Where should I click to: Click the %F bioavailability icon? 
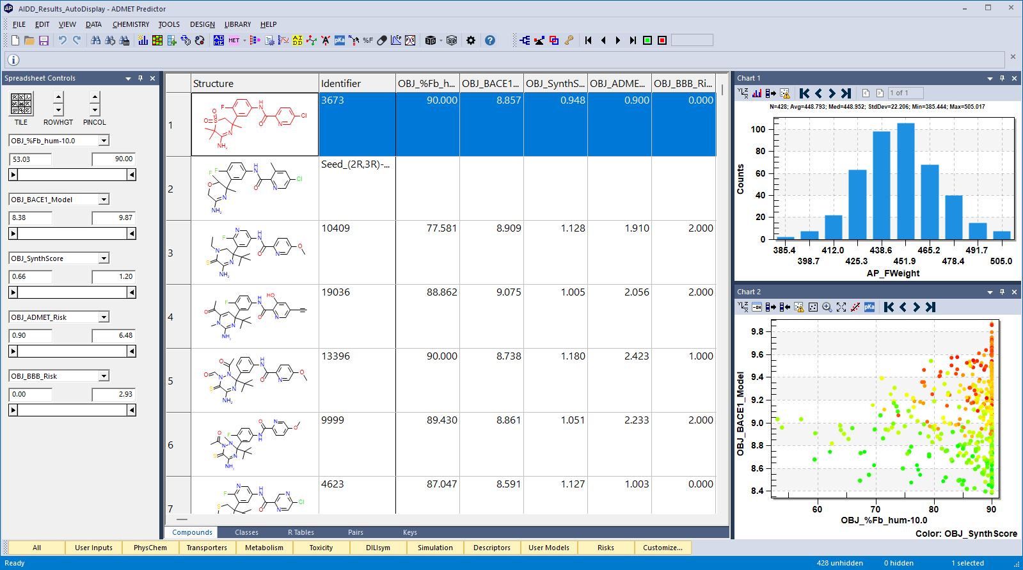coord(368,40)
